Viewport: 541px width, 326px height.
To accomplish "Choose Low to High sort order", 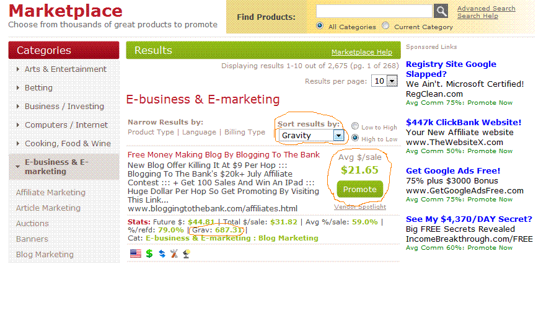I will [354, 126].
